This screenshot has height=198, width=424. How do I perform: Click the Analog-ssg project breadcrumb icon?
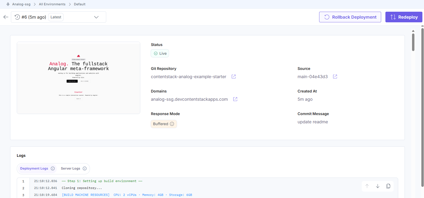(x=8, y=4)
